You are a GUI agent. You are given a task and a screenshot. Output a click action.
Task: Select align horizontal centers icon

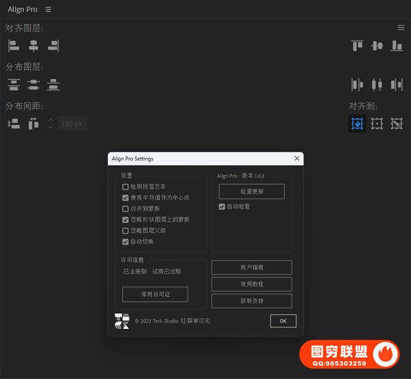coord(34,45)
